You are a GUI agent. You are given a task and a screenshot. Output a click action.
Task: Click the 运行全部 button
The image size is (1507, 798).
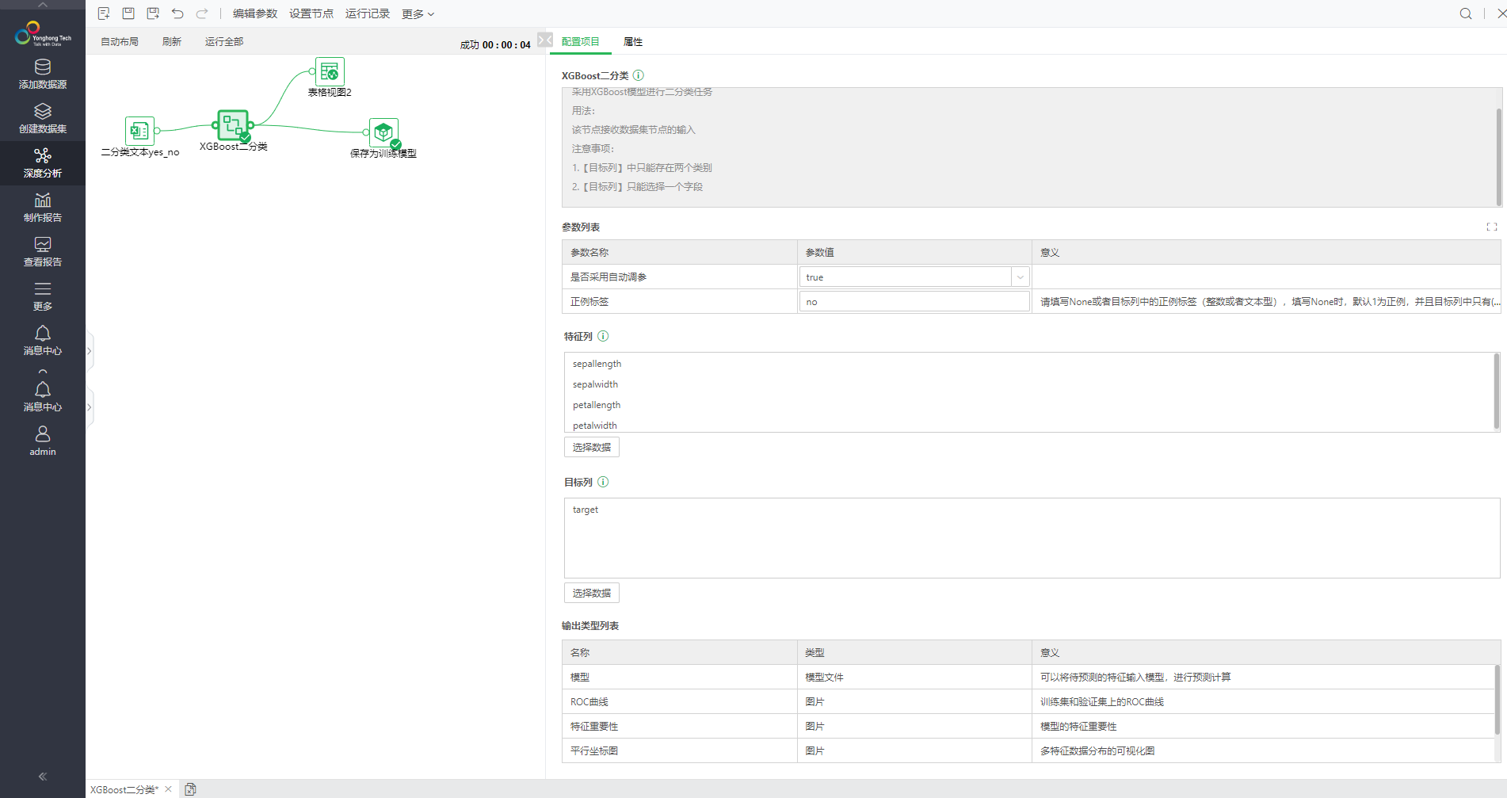tap(224, 41)
